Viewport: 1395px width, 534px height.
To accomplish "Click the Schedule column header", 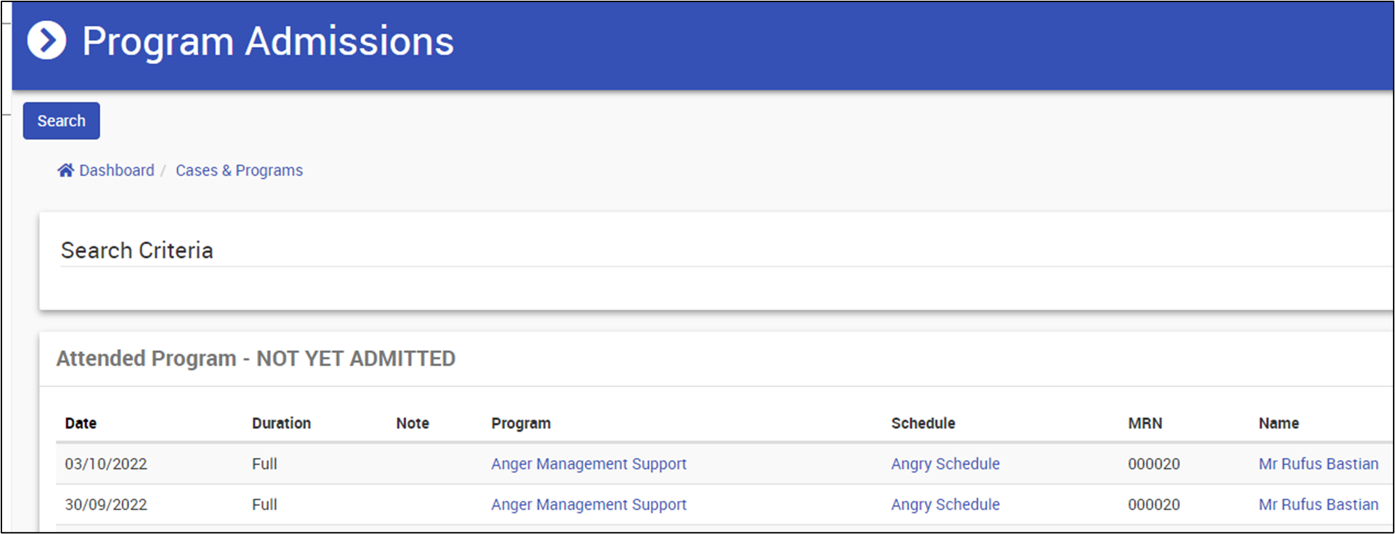I will click(x=923, y=424).
